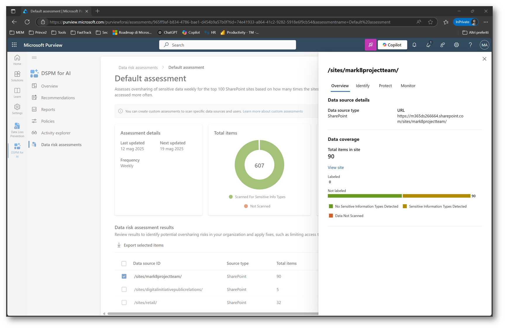
Task: Click the tab actions icon in browser
Action: click(x=13, y=11)
